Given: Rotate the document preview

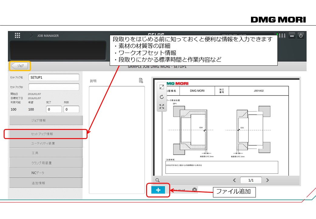Looking at the screenshot, I should point(162,97).
